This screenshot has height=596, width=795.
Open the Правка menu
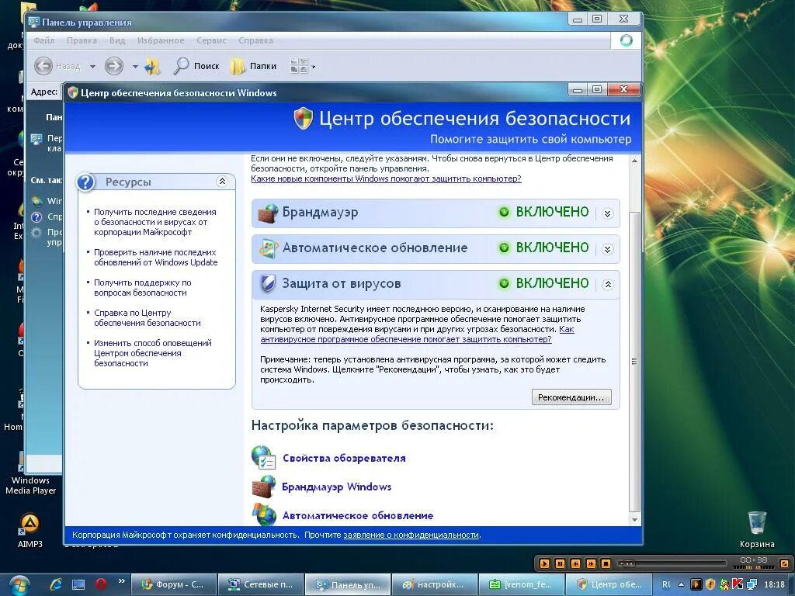(x=82, y=40)
